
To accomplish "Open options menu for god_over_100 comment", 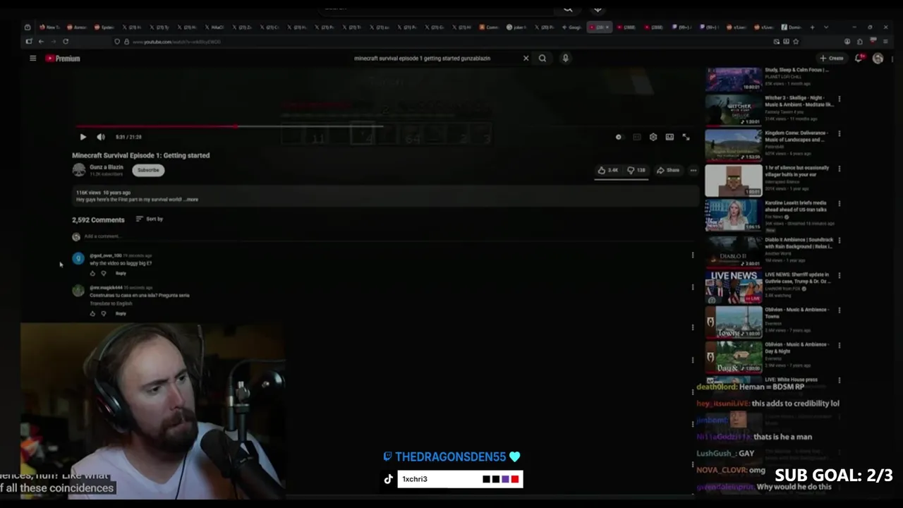I will [x=693, y=255].
